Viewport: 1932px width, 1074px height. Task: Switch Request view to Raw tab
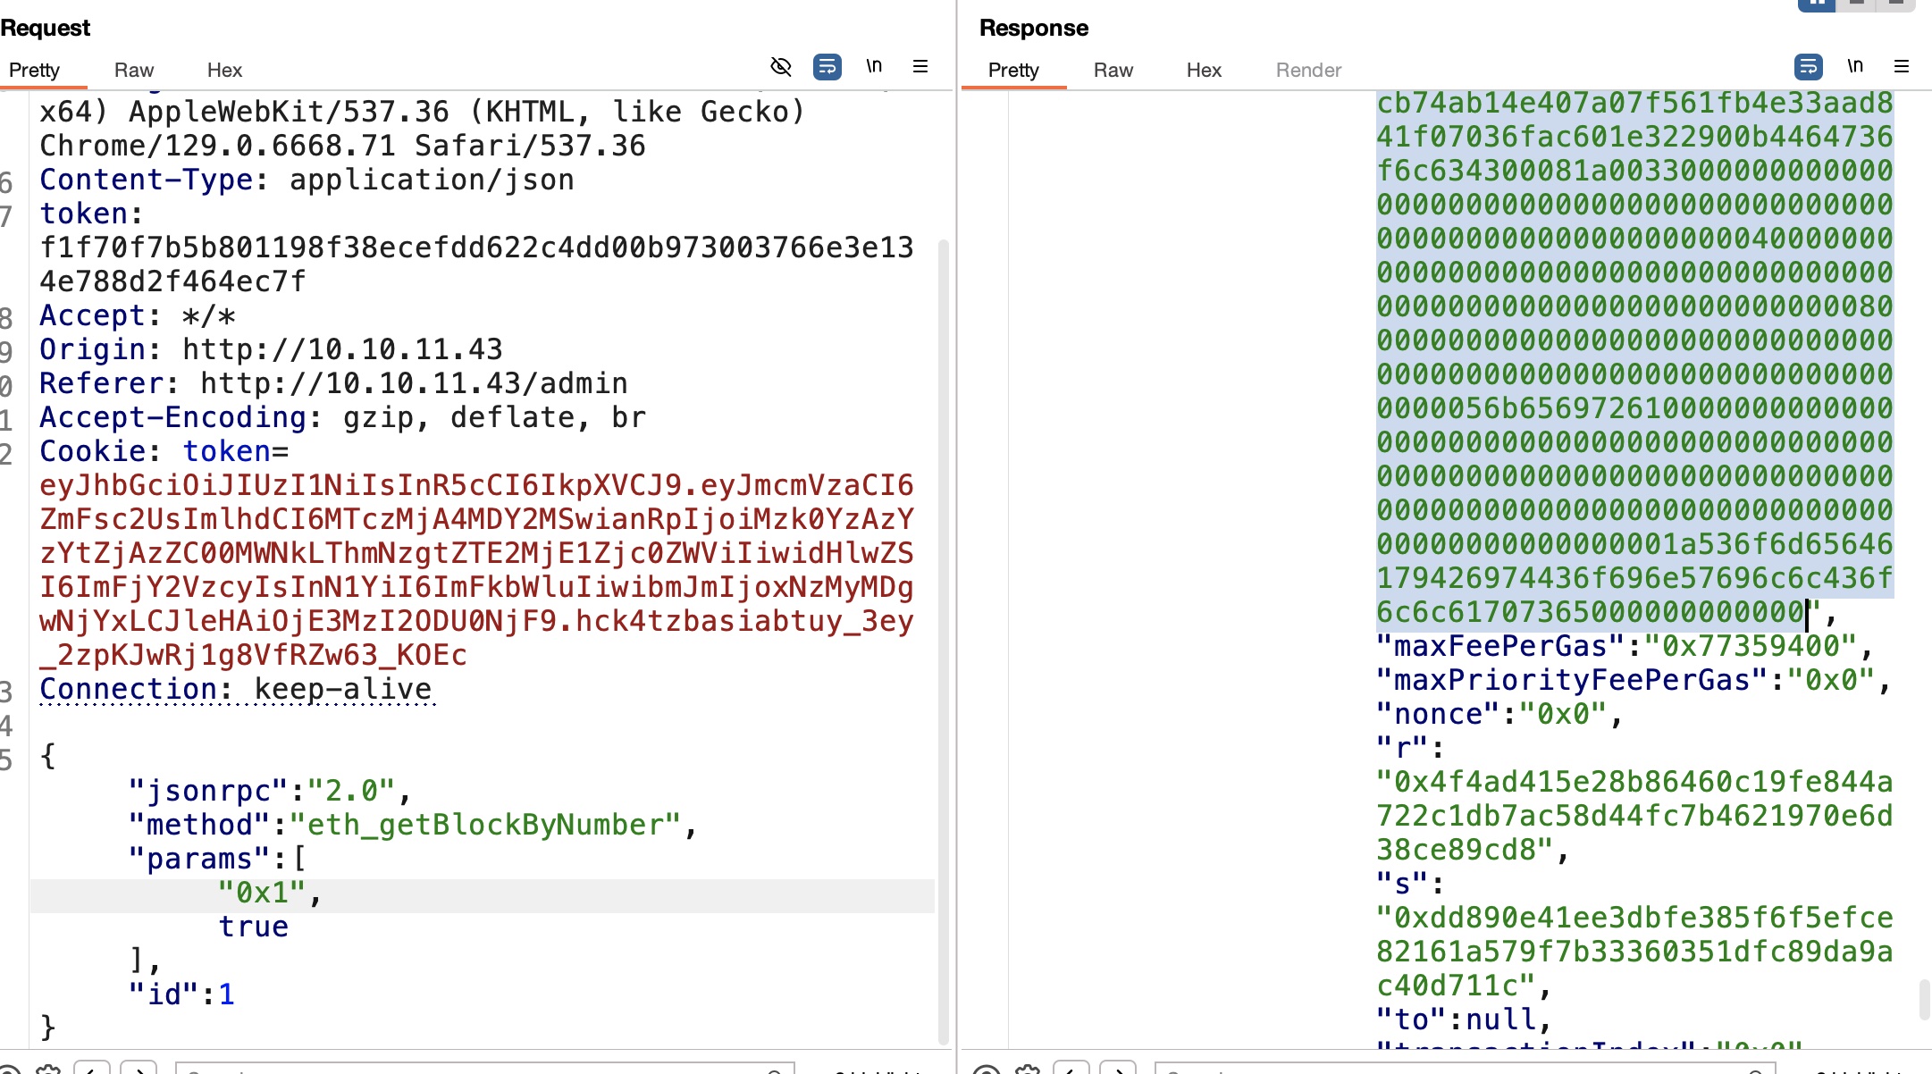coord(134,70)
